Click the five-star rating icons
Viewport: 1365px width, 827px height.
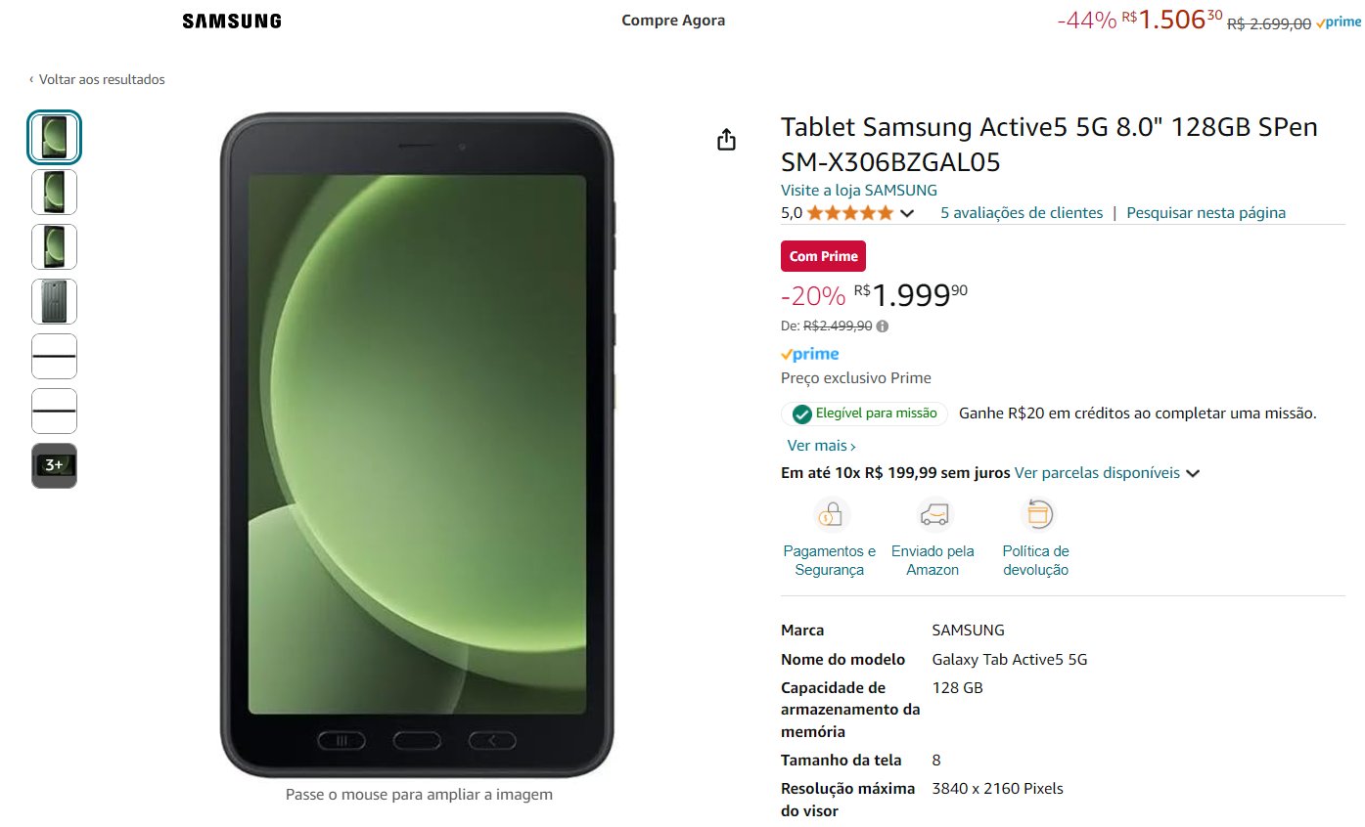point(850,213)
